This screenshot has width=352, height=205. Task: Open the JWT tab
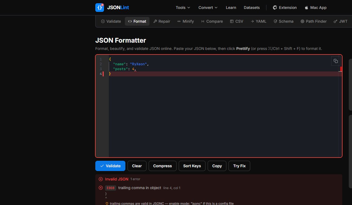[x=341, y=21]
